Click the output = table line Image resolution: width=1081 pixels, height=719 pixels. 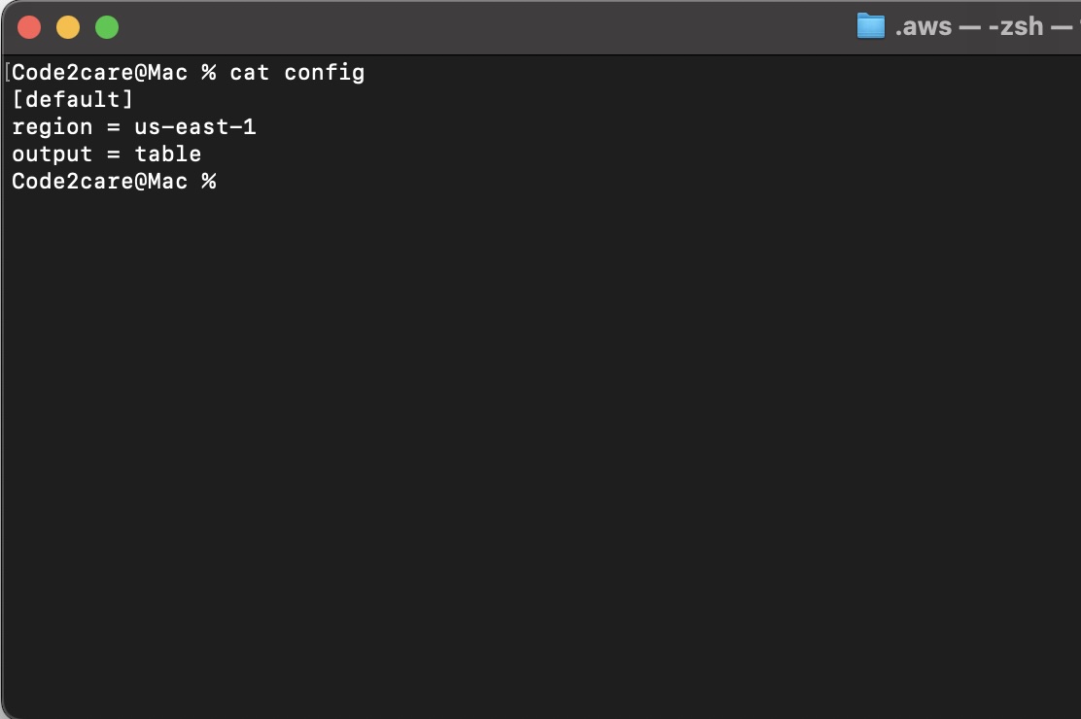pyautogui.click(x=107, y=154)
